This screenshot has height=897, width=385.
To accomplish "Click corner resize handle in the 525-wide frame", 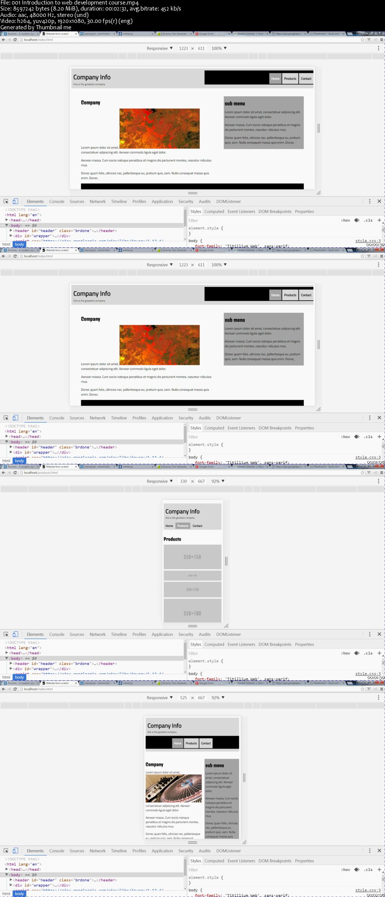I will coord(244,842).
